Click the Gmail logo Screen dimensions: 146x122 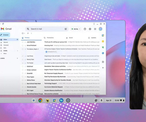coord(6,29)
